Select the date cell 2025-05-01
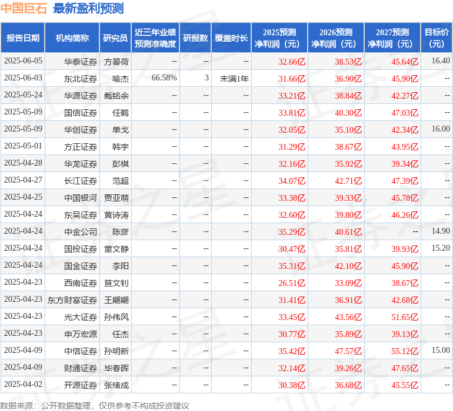 point(23,146)
